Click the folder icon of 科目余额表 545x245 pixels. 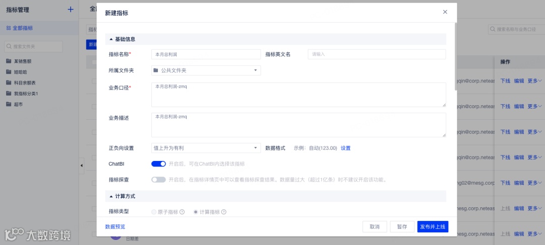(x=9, y=83)
